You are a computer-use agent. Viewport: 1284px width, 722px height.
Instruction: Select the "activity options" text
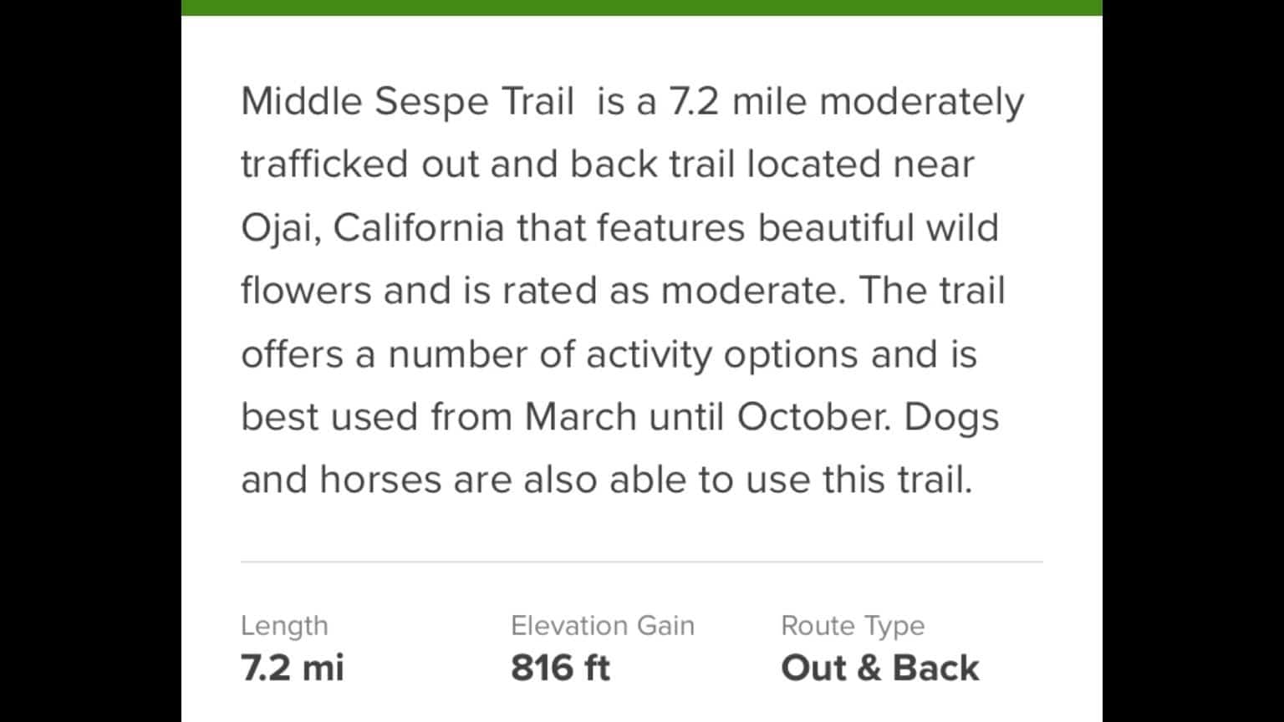pyautogui.click(x=721, y=354)
